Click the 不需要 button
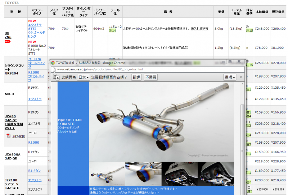The width and height of the screenshot is (288, 195). pyautogui.click(x=151, y=77)
